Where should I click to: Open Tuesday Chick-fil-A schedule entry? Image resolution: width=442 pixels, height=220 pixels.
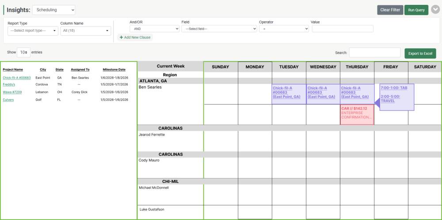tap(288, 92)
